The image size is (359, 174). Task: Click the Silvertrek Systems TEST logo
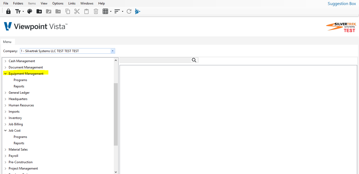341,27
